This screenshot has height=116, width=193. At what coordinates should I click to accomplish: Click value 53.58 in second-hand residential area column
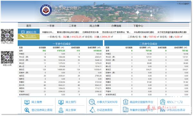pos(149,54)
